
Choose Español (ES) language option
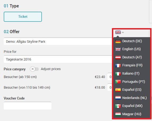pyautogui.click(x=132, y=90)
